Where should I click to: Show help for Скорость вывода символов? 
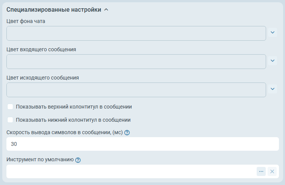coord(127,133)
